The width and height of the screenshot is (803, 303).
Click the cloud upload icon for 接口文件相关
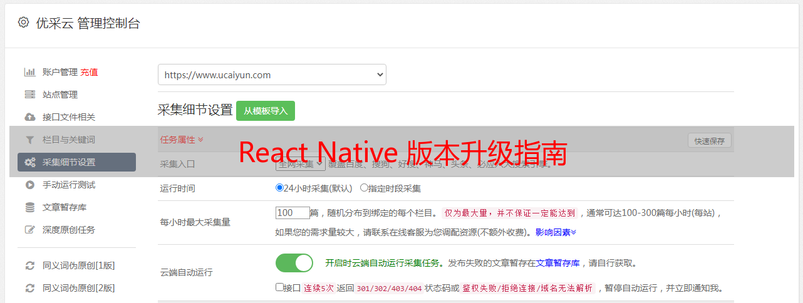(x=29, y=117)
